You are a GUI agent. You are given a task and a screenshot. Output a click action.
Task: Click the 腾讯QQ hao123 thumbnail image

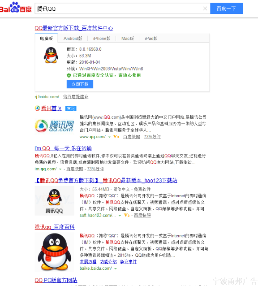pos(54,201)
